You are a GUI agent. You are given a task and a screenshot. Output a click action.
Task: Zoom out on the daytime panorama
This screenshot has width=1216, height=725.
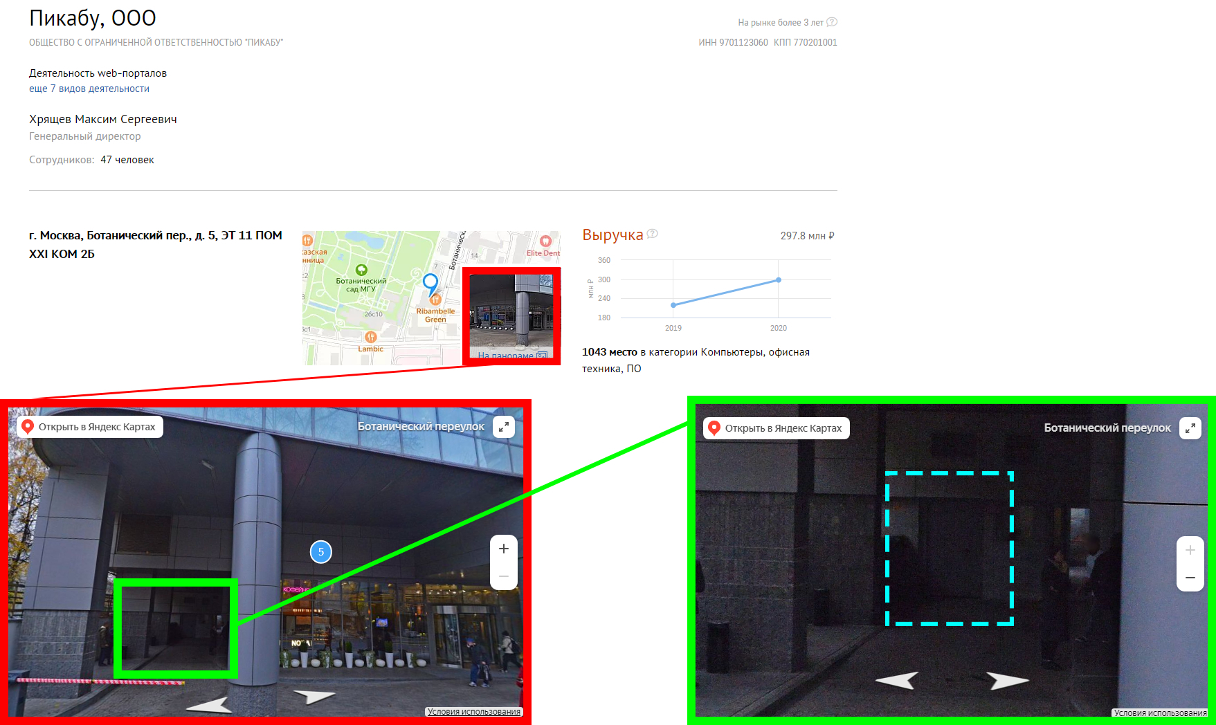pos(504,576)
